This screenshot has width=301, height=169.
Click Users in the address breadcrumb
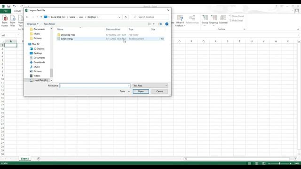click(x=72, y=17)
